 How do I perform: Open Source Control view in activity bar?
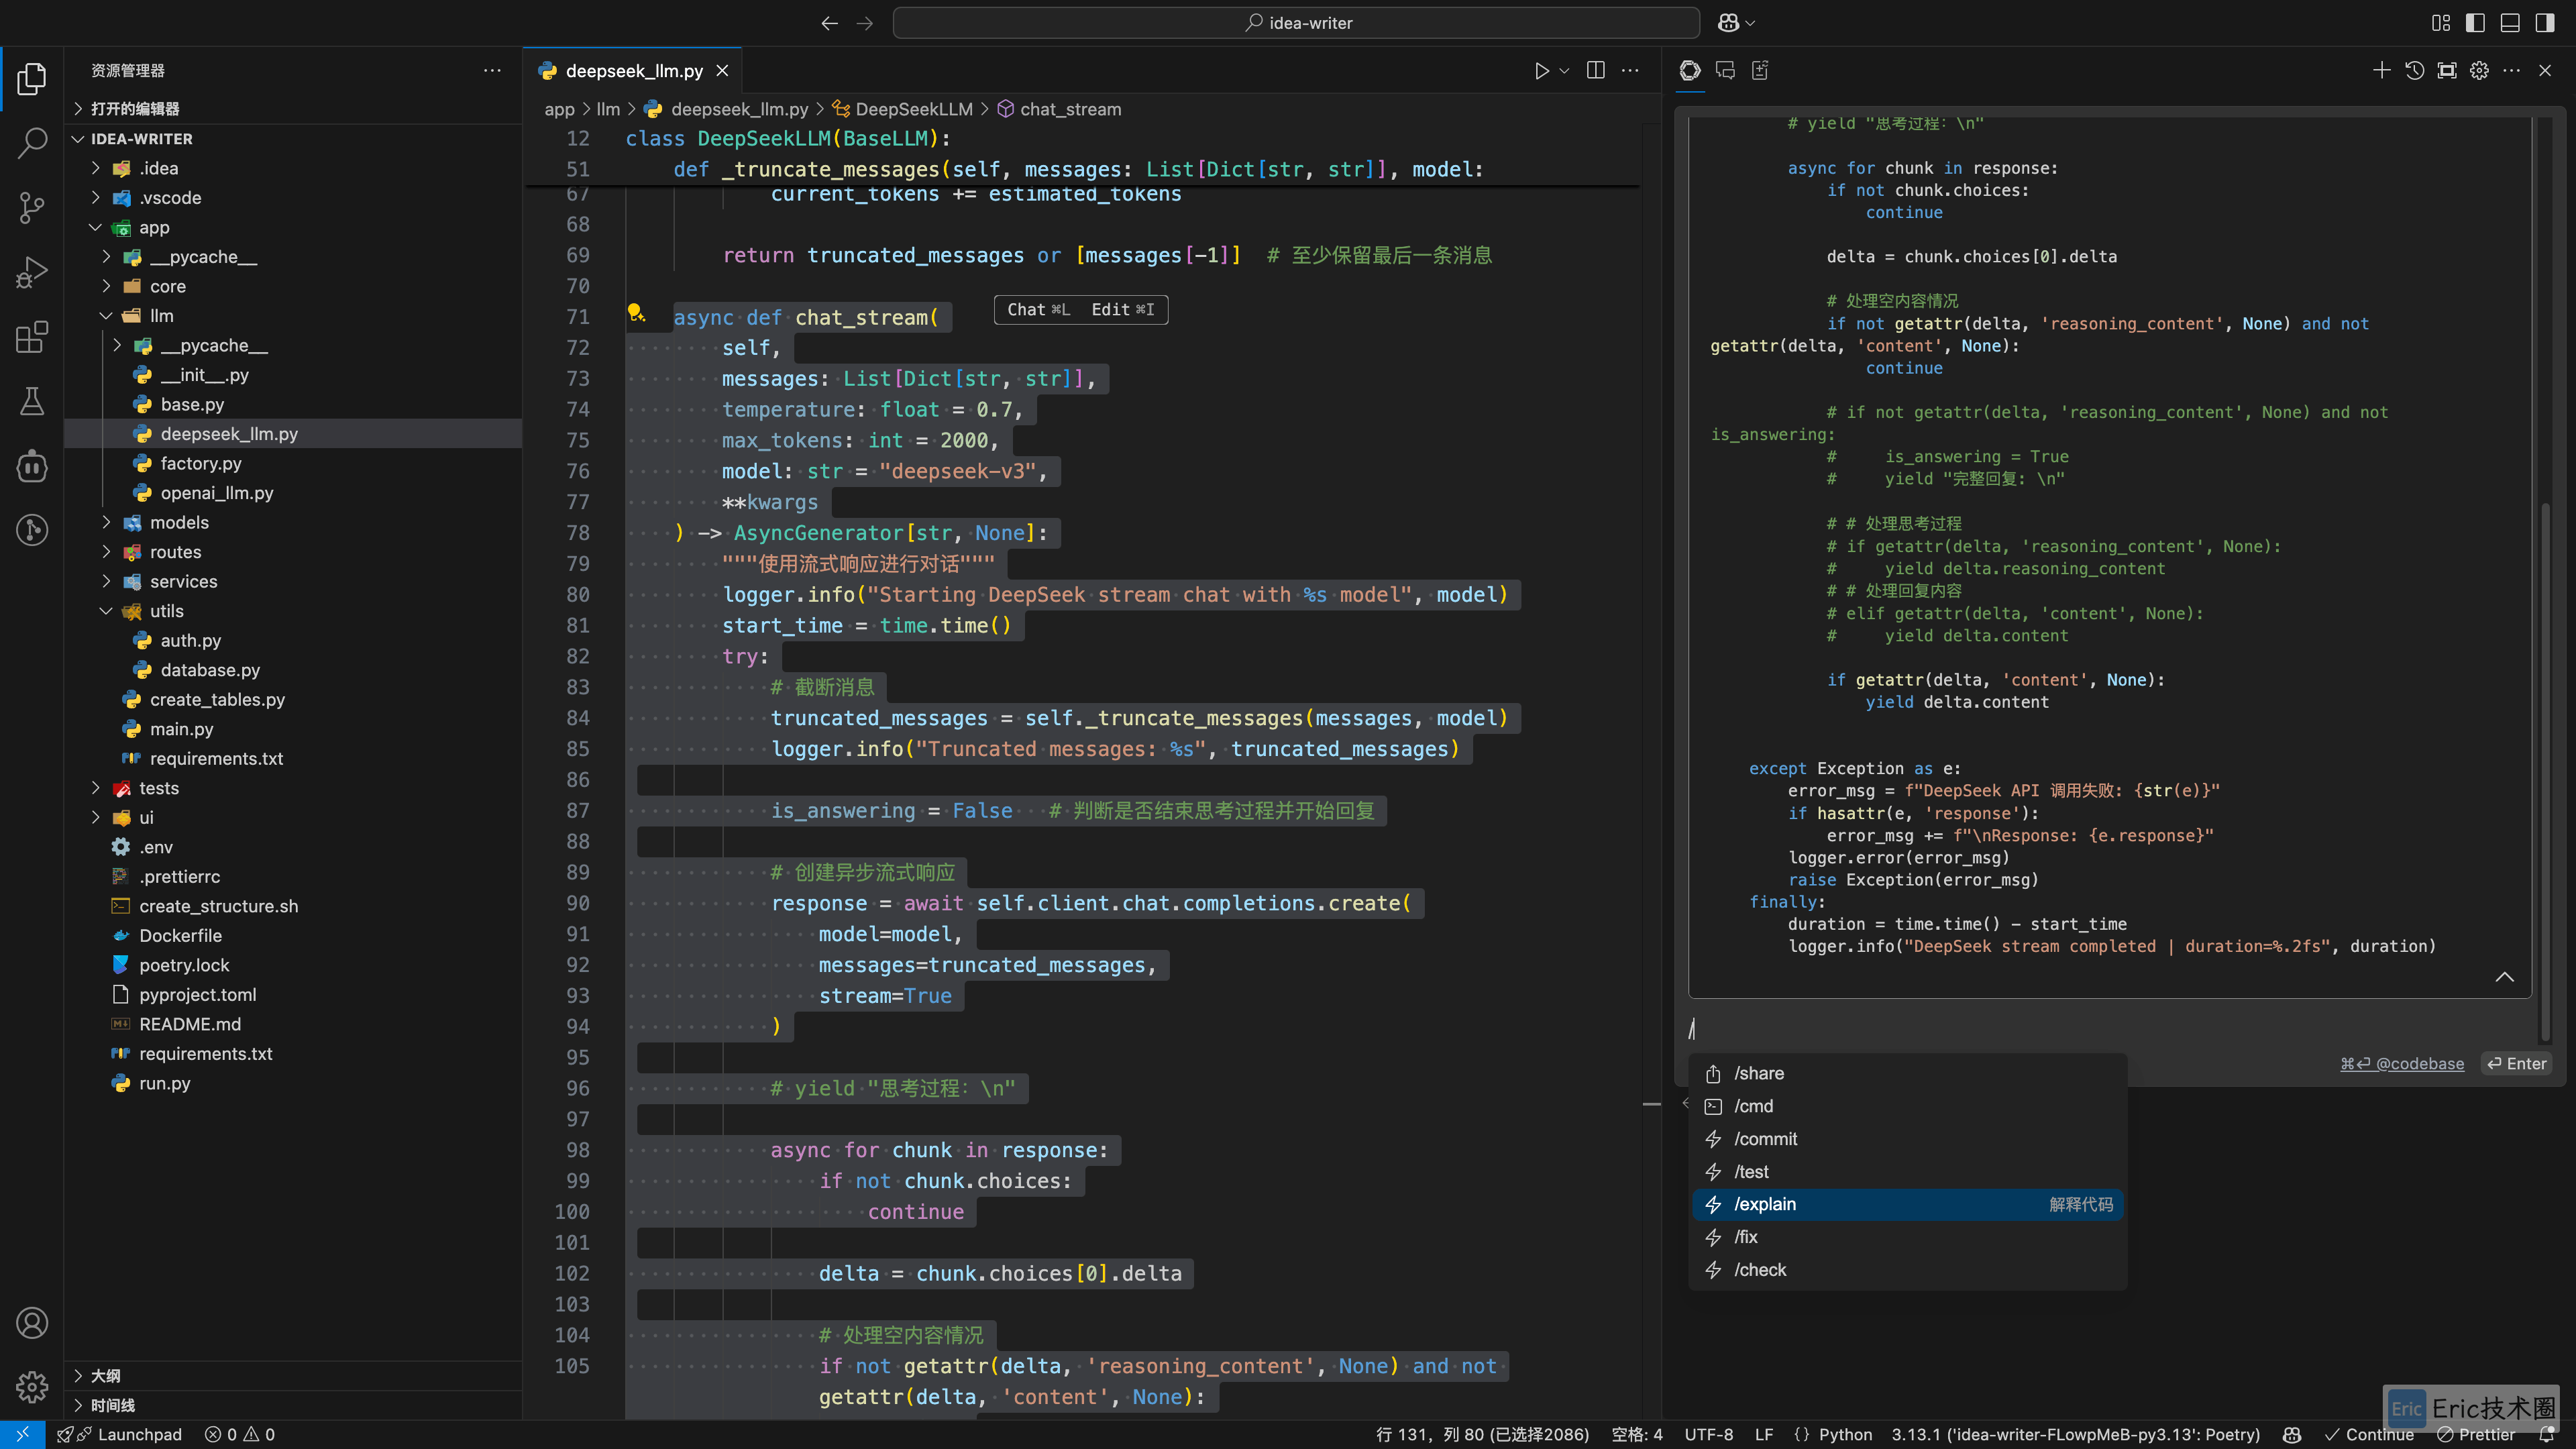tap(32, 208)
